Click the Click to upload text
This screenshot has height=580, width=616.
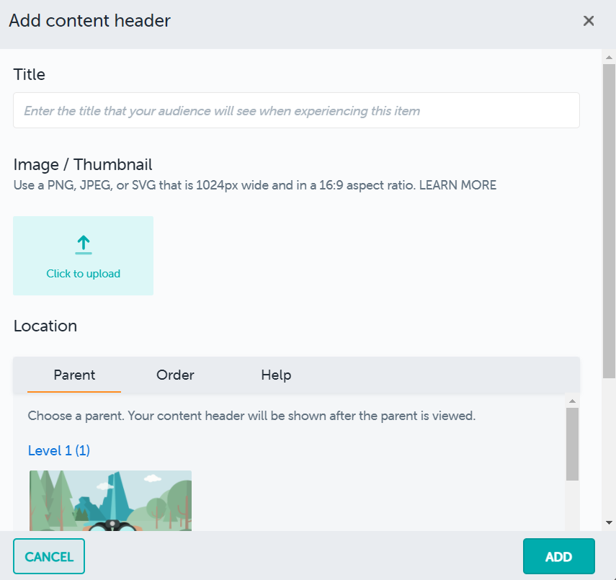[x=83, y=274]
